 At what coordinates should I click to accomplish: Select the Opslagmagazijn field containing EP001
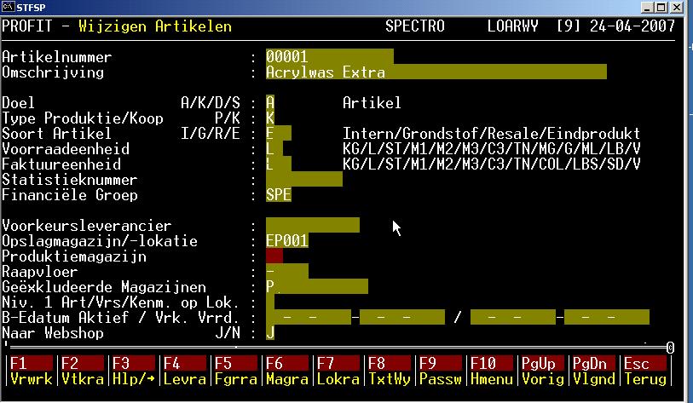pyautogui.click(x=287, y=241)
